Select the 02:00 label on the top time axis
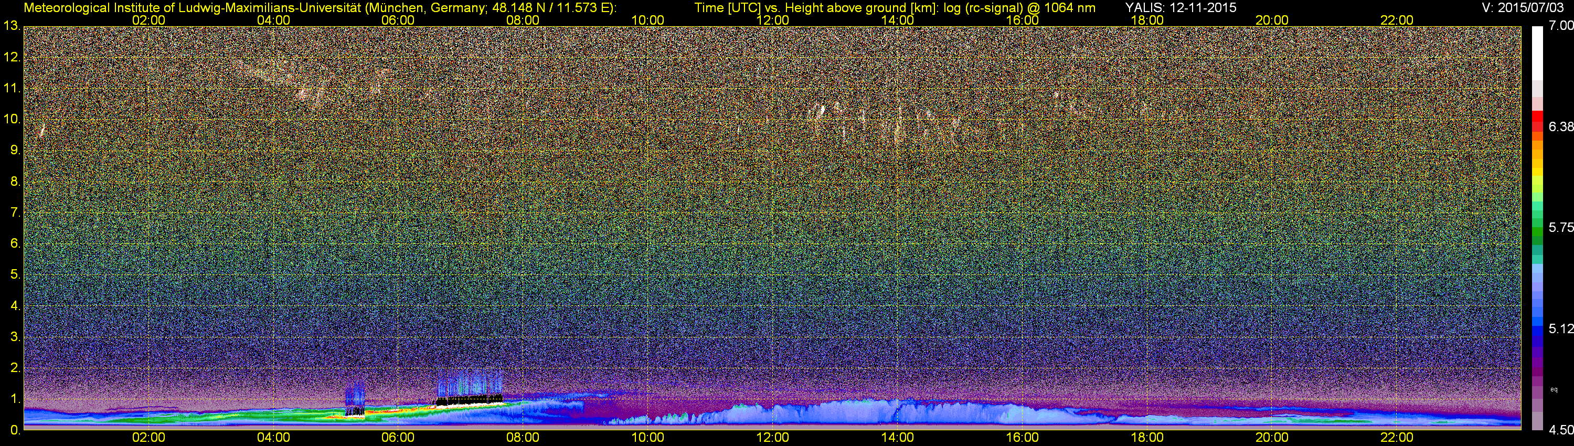This screenshot has height=446, width=1574. click(x=148, y=20)
